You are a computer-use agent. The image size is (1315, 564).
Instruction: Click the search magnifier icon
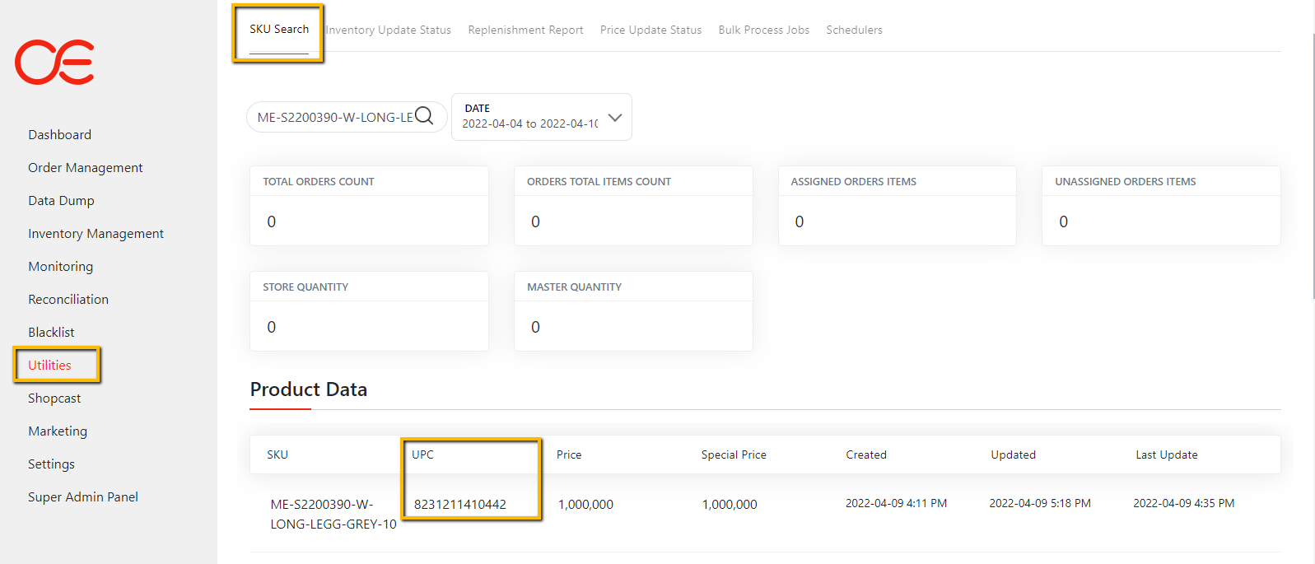coord(424,116)
